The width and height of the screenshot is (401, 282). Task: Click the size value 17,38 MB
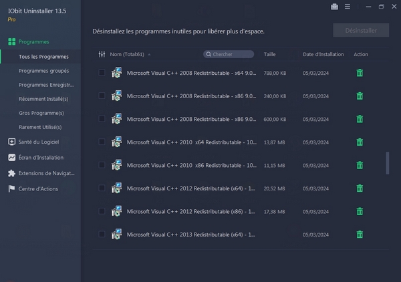click(274, 212)
